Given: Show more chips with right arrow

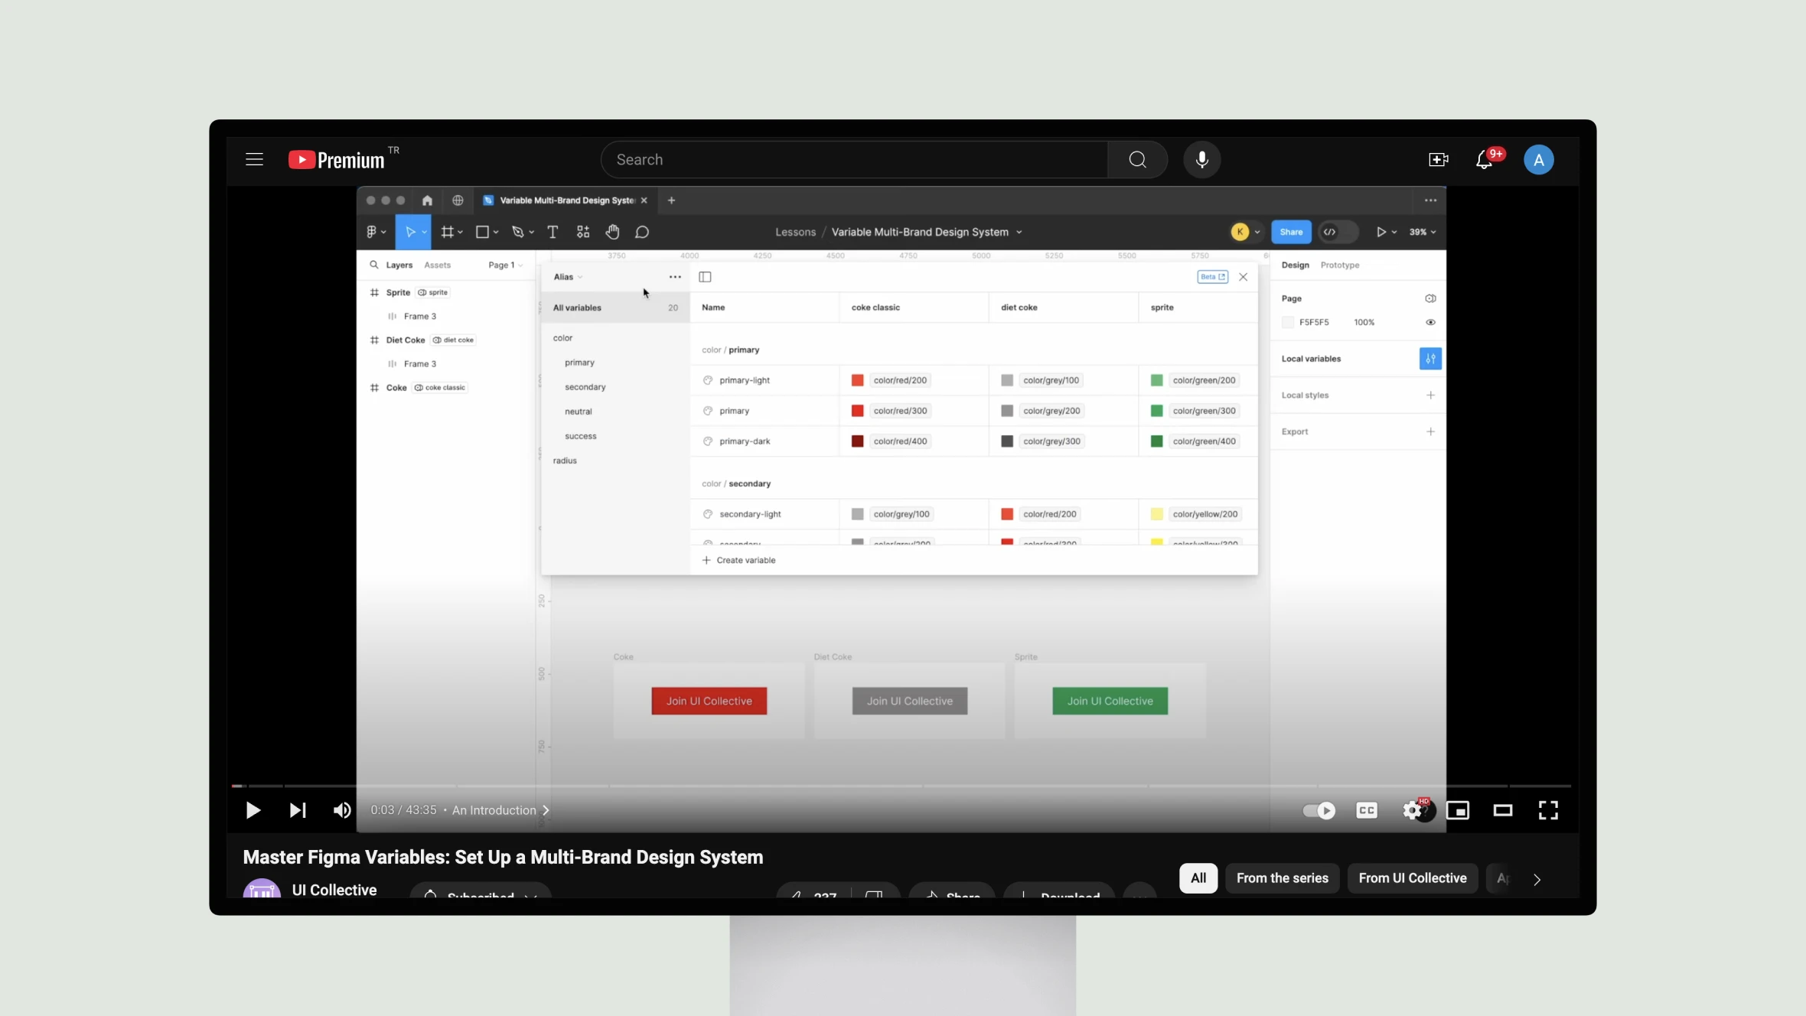Looking at the screenshot, I should click(1537, 879).
